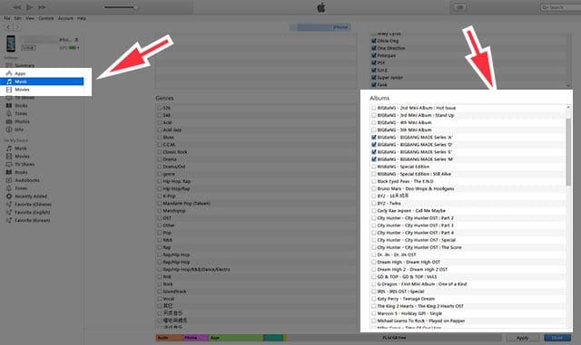581x345 pixels.
Task: Uncheck BIGBANG MADE Series 'A' album
Action: click(x=373, y=138)
